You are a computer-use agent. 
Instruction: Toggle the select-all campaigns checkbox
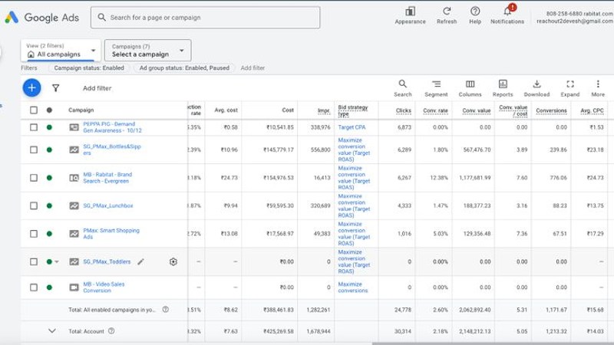point(34,110)
